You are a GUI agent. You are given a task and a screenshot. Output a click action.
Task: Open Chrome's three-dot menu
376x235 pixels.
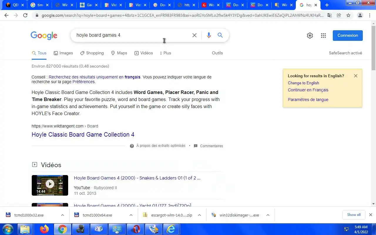370,15
